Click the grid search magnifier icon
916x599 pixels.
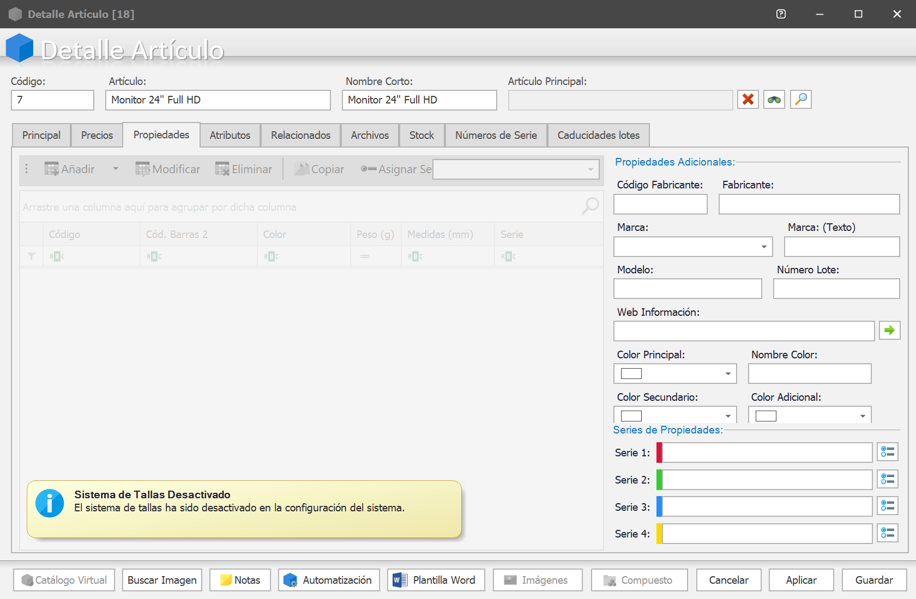(590, 206)
